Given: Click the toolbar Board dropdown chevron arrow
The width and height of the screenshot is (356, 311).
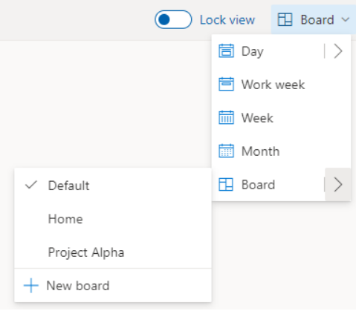Looking at the screenshot, I should click(x=346, y=19).
